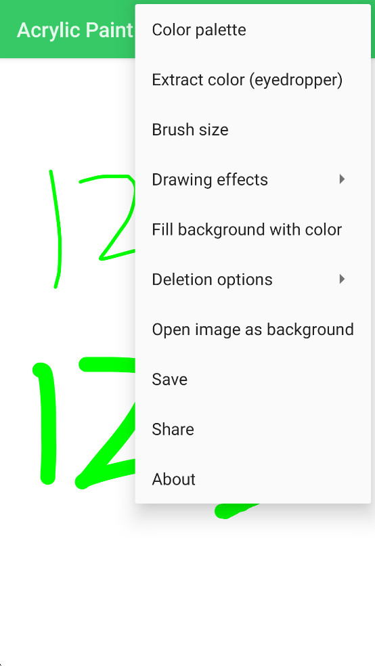
Task: Click the green toolbar left of the title
Action: pyautogui.click(x=8, y=30)
